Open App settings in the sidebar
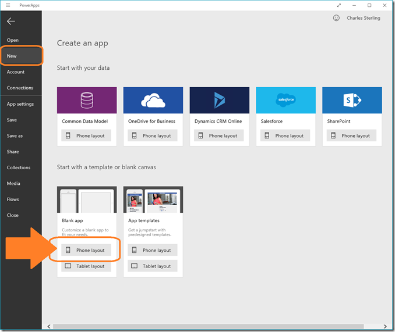Image resolution: width=395 pixels, height=332 pixels. pos(20,104)
